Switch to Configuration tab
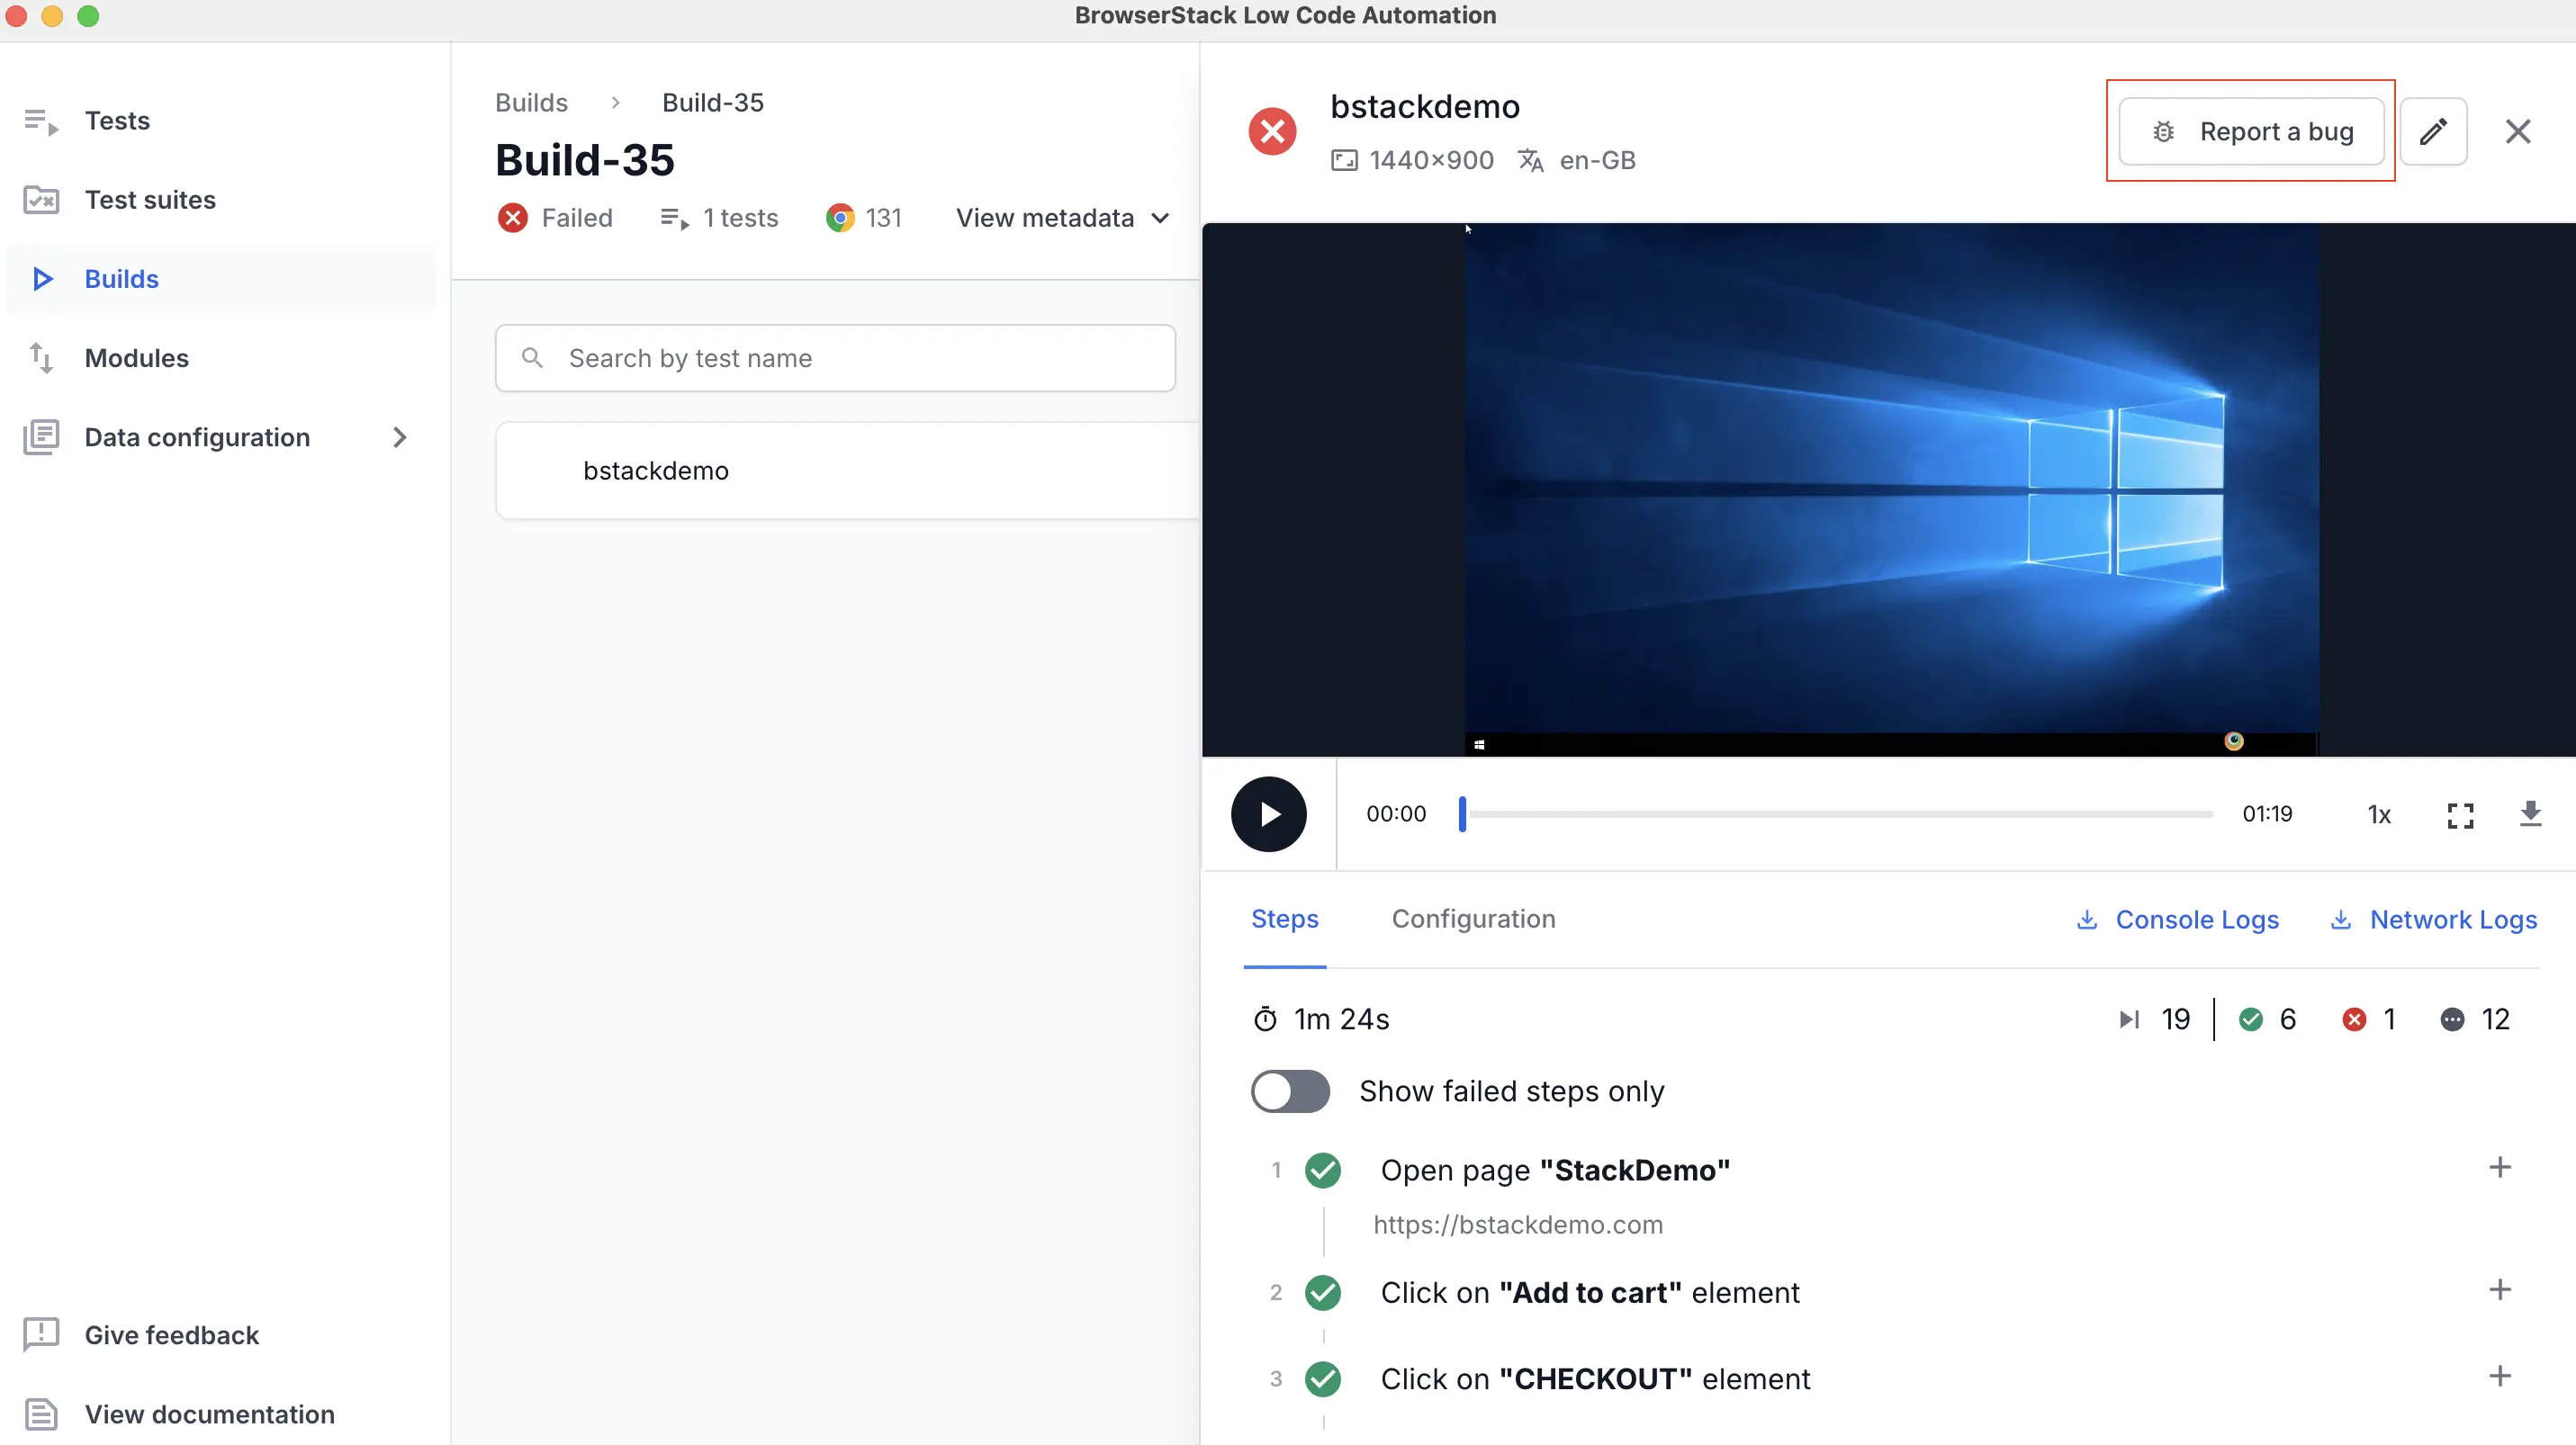This screenshot has width=2576, height=1445. pos(1473,919)
